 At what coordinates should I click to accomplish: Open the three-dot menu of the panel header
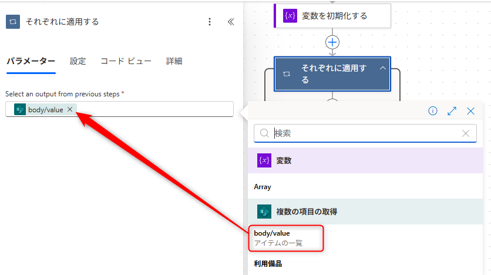click(x=210, y=22)
